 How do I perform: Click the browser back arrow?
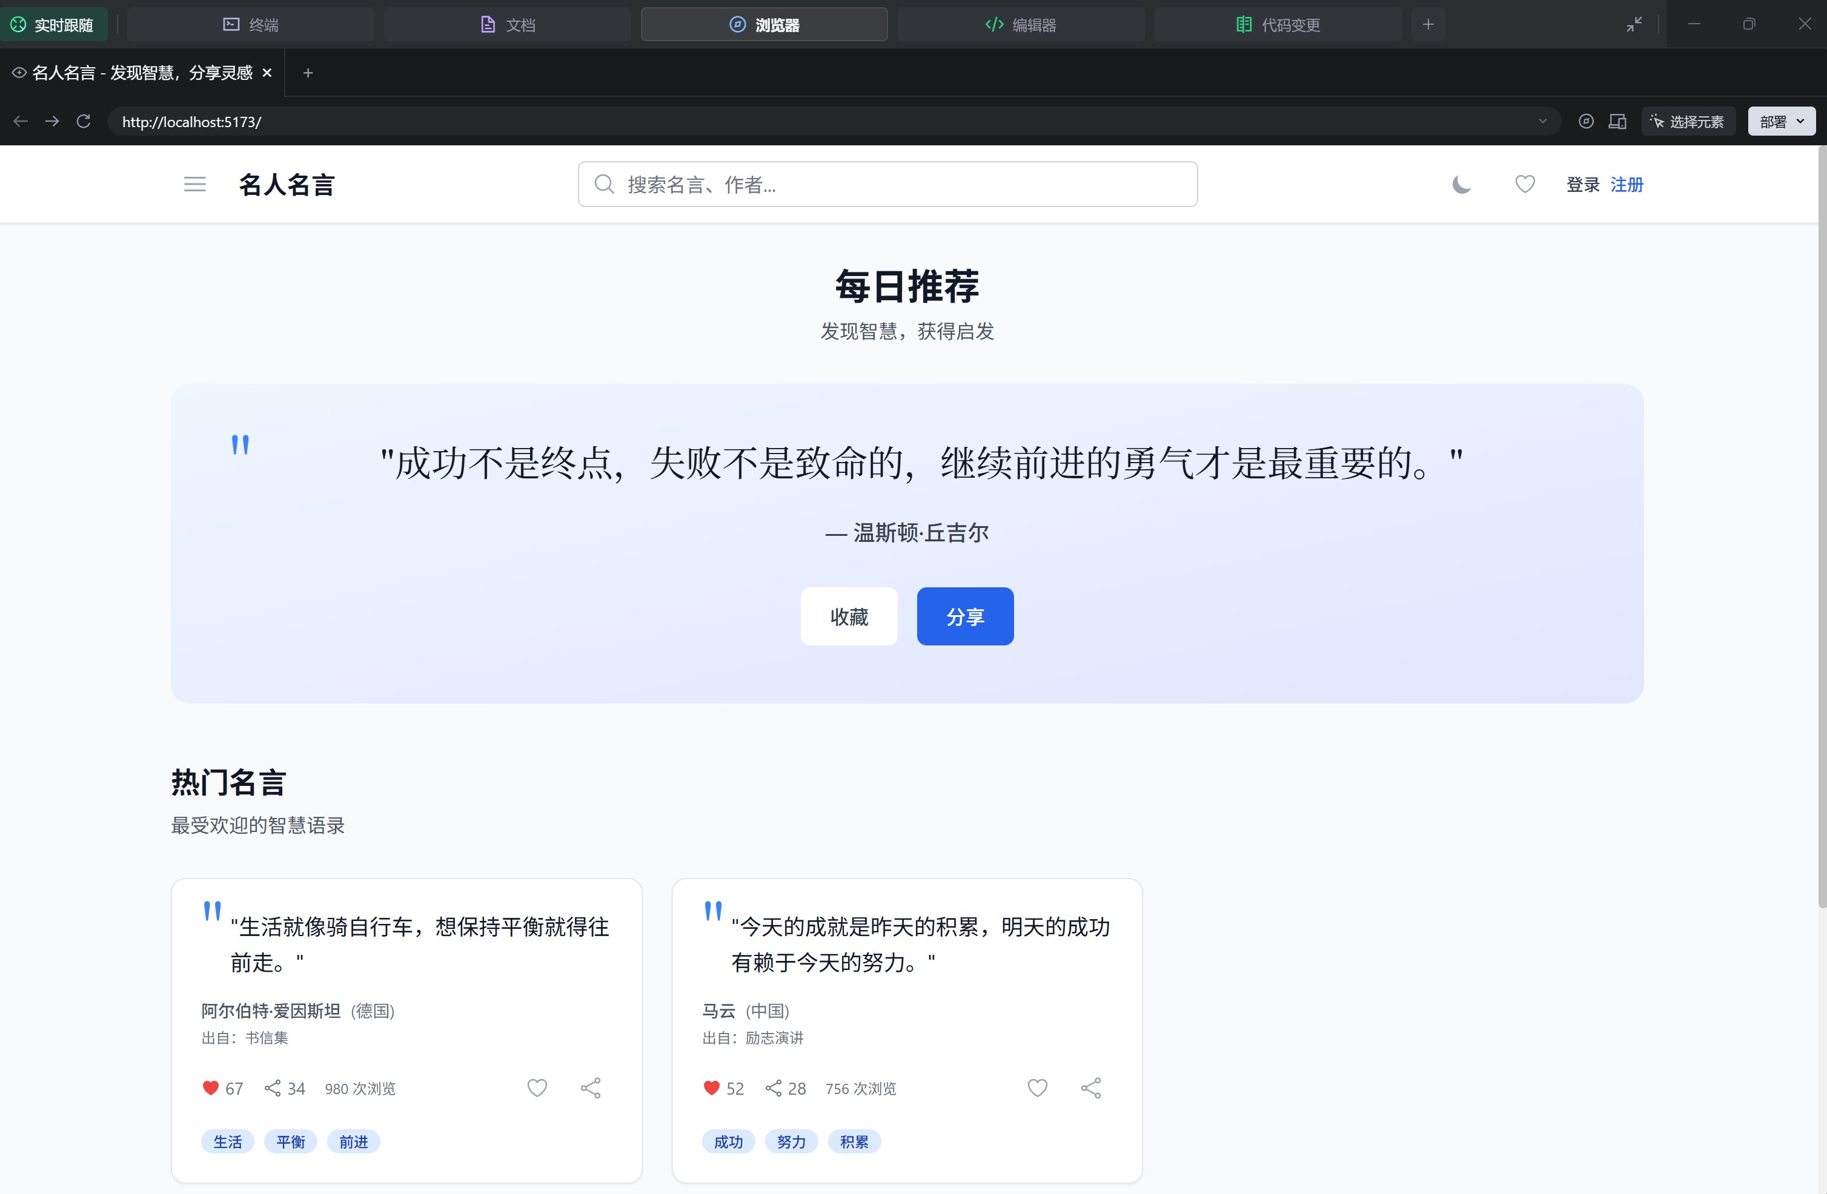[21, 121]
